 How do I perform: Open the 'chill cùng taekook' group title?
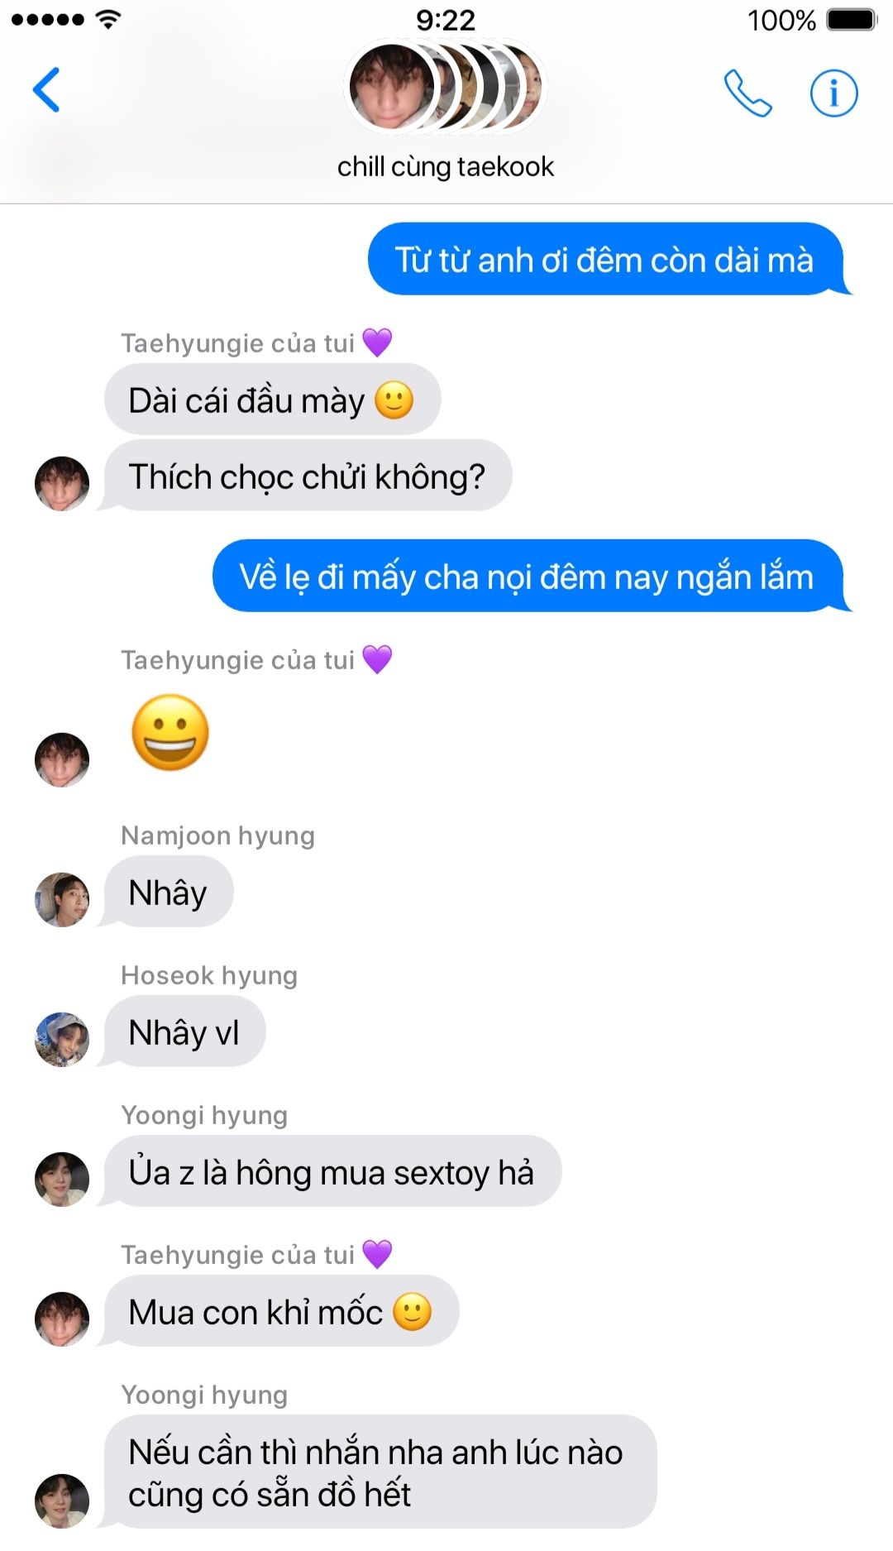446,166
